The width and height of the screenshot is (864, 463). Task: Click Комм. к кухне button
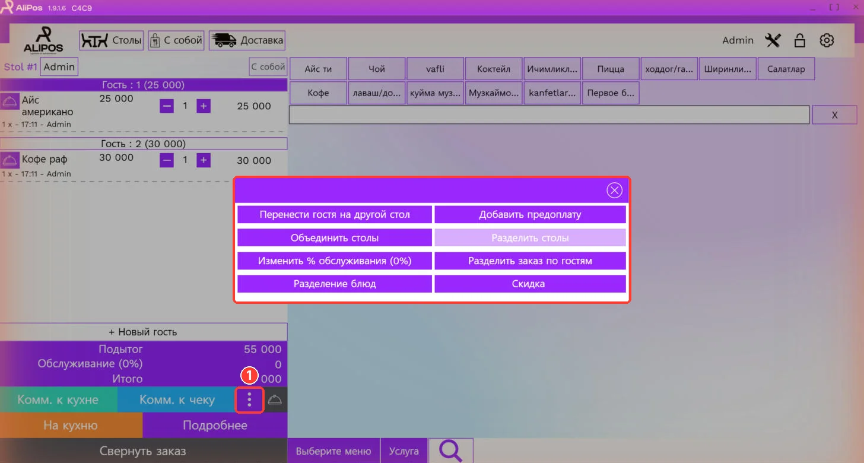58,399
